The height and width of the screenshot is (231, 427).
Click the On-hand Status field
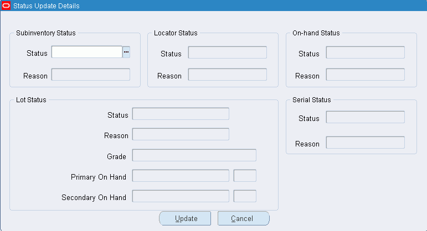point(365,53)
